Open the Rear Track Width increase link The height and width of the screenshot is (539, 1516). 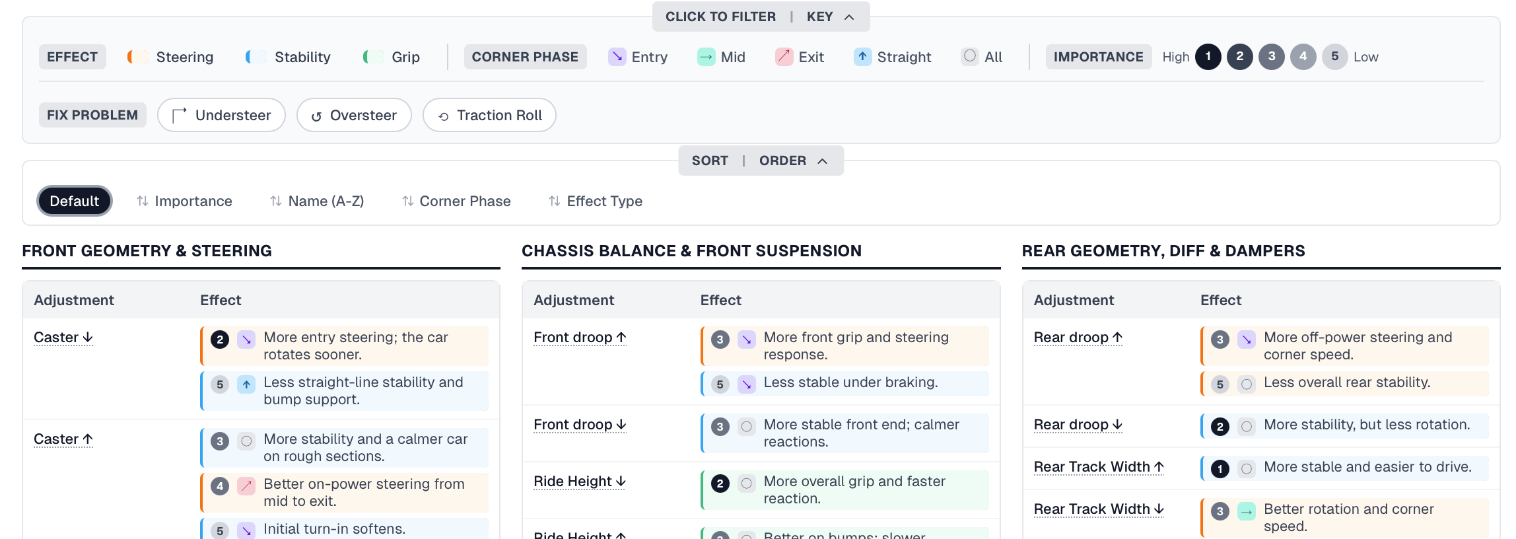(x=1099, y=467)
